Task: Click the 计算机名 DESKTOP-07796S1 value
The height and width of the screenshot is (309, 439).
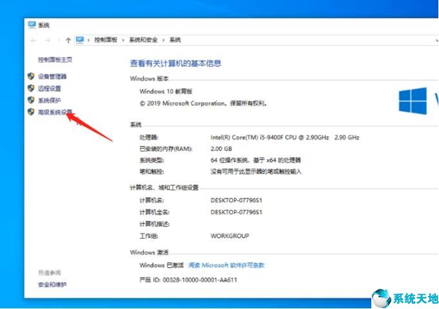Action: [237, 200]
